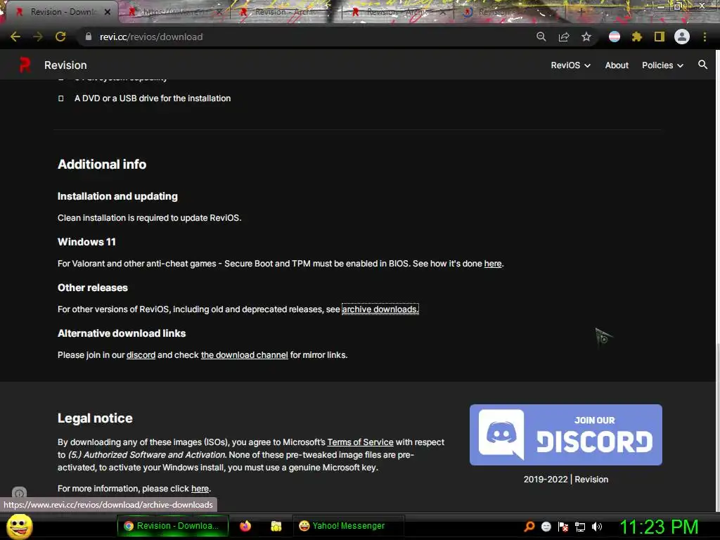Open Microsoft's Terms of Service link
Viewport: 720px width, 540px height.
point(360,442)
